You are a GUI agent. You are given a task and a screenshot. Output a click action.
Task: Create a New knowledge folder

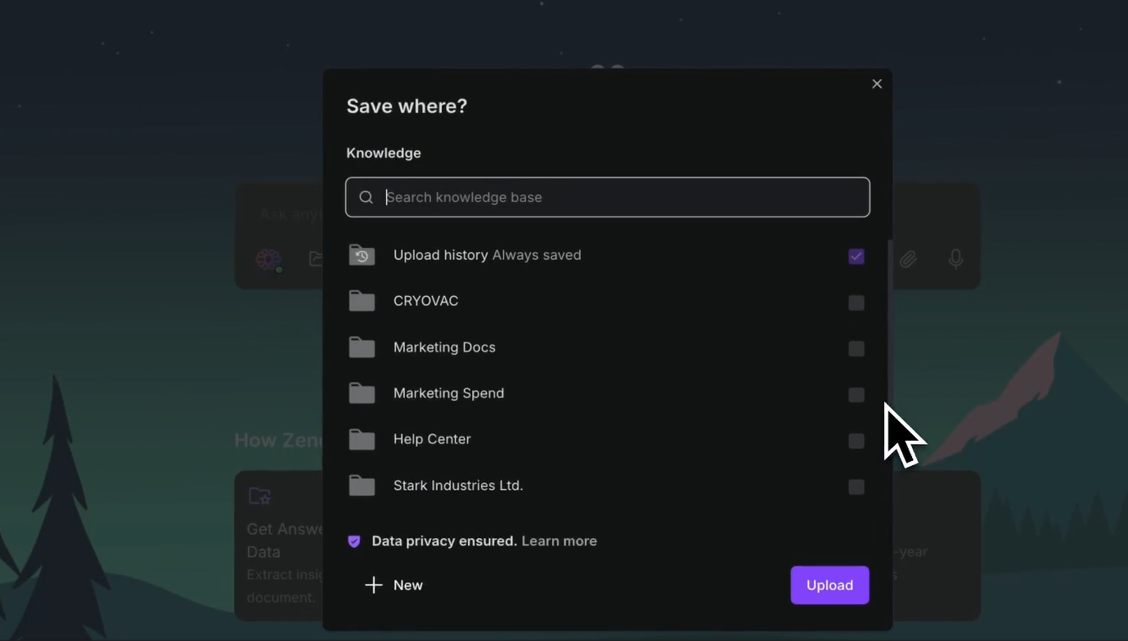[x=393, y=585]
